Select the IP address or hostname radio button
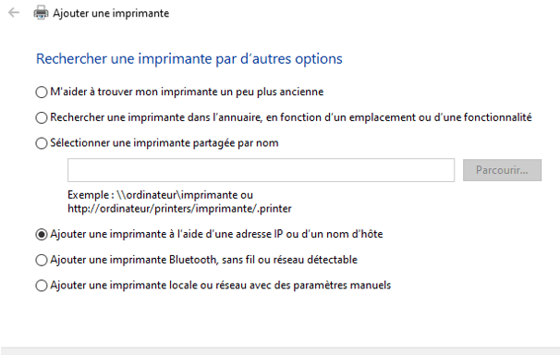 [42, 235]
